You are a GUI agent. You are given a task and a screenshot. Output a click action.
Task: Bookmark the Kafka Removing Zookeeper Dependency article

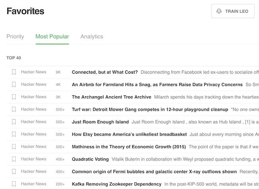(x=14, y=184)
